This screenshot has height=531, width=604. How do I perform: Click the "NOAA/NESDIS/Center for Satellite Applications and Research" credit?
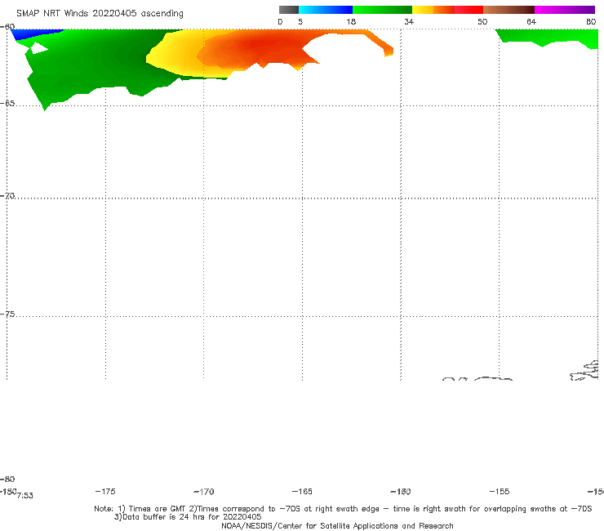coord(337,526)
